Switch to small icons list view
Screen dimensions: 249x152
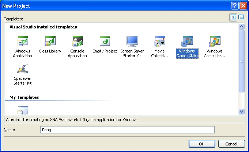(241, 17)
